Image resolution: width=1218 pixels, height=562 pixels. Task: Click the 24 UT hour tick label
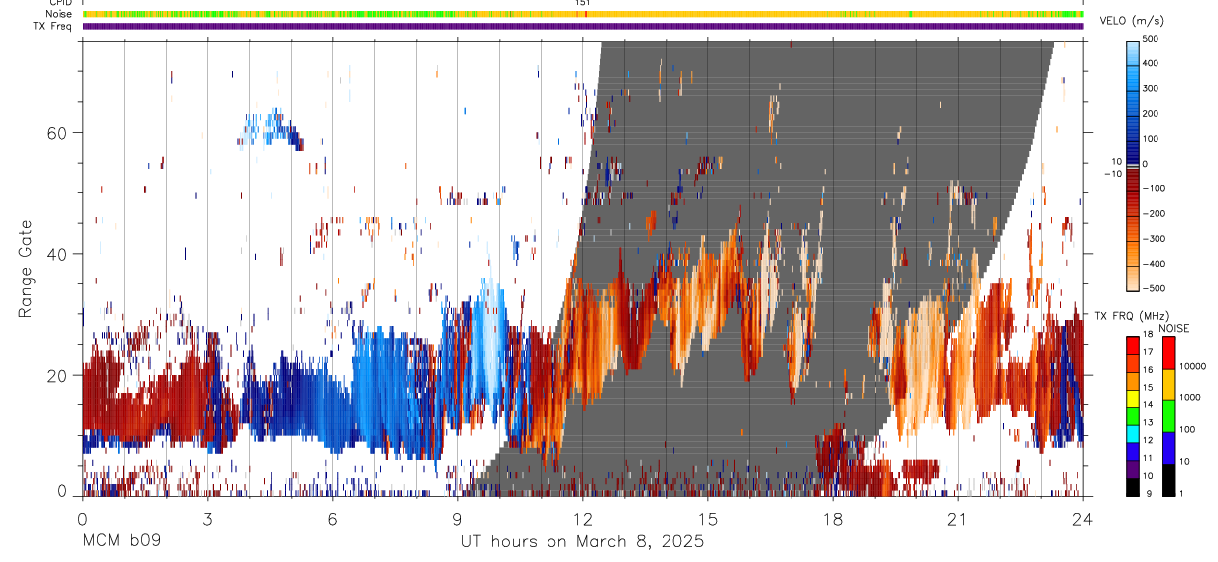1083,518
